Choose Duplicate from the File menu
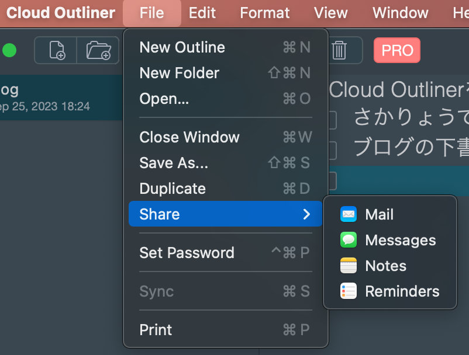Image resolution: width=469 pixels, height=355 pixels. point(173,189)
